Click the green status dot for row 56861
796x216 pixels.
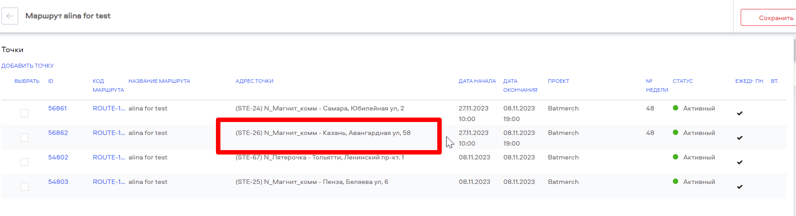pyautogui.click(x=676, y=108)
